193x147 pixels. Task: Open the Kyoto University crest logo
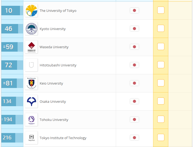[x=32, y=29]
